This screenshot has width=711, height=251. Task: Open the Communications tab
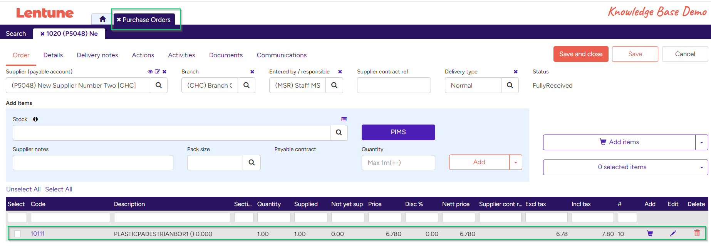coord(282,55)
